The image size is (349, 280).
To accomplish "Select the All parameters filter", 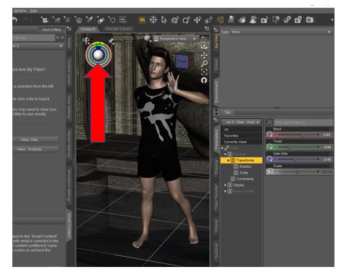I will pyautogui.click(x=241, y=130).
